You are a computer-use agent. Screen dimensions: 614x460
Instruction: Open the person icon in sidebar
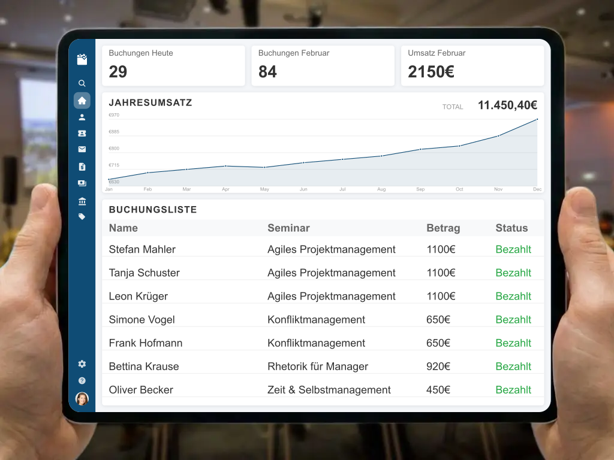(x=82, y=117)
